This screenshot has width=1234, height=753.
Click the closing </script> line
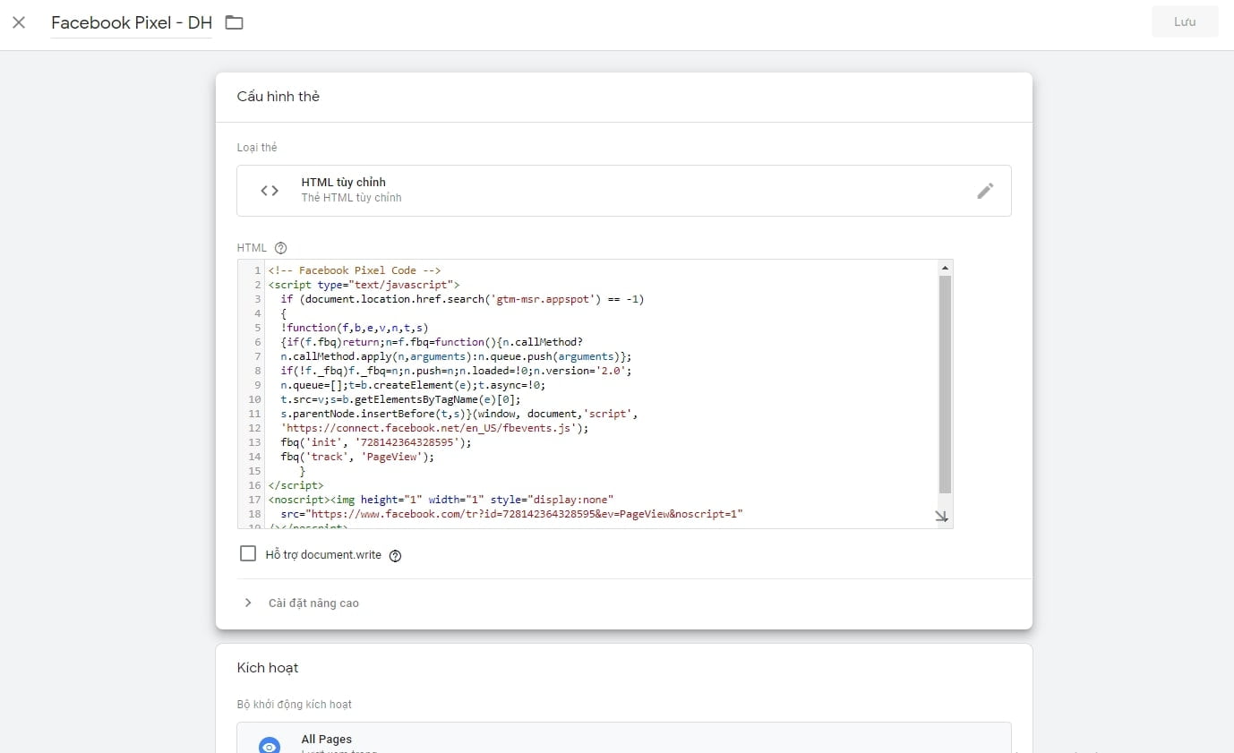pos(296,485)
